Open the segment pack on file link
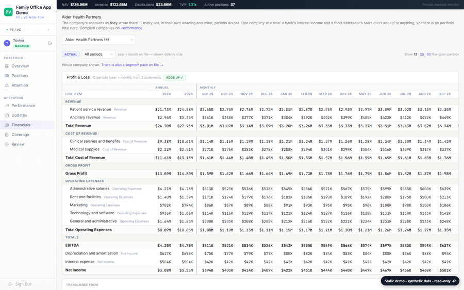The image size is (464, 290). point(132,65)
